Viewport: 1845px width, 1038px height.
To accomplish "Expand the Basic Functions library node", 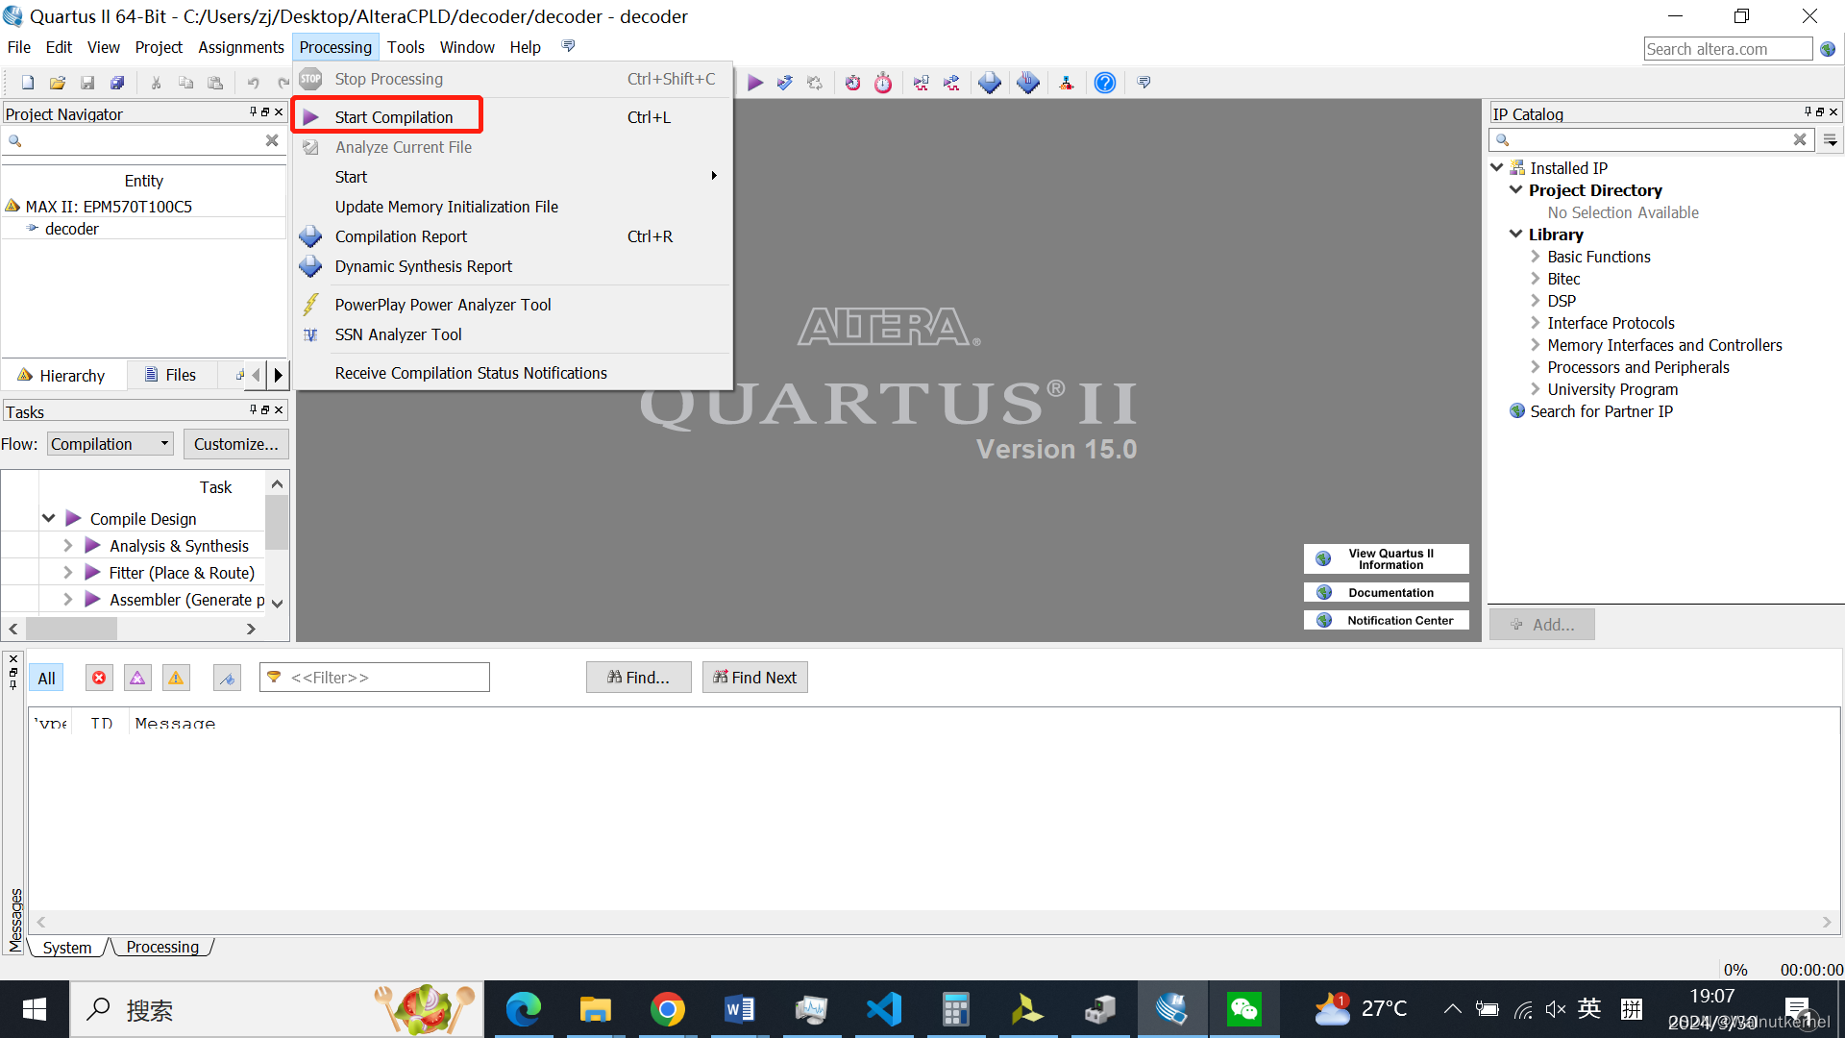I will pyautogui.click(x=1535, y=257).
